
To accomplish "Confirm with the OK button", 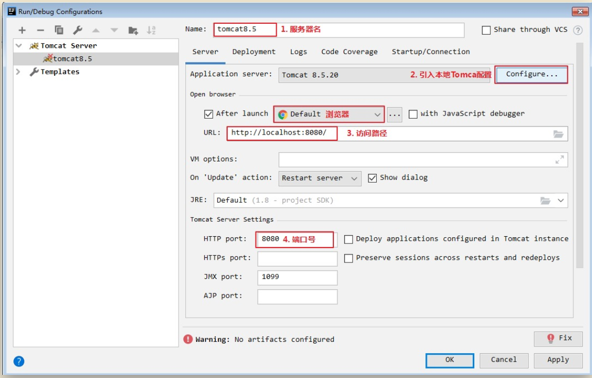I will pyautogui.click(x=450, y=360).
